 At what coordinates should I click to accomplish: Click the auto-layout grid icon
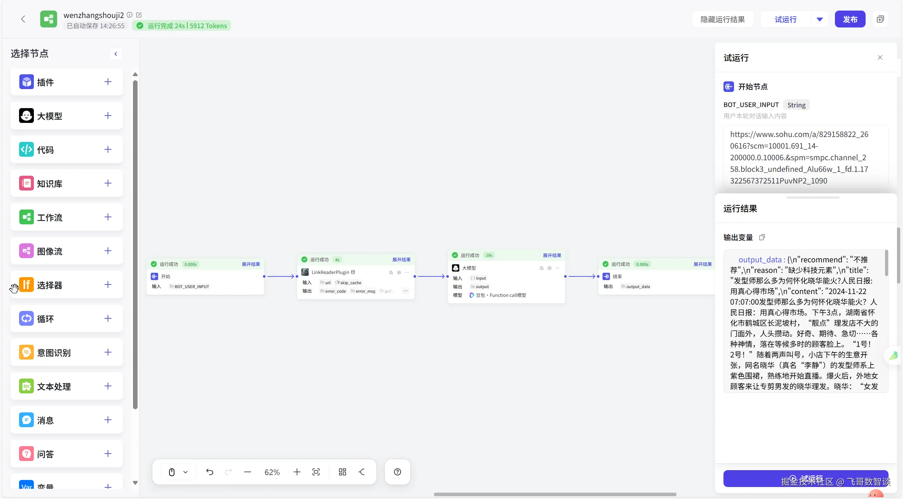click(342, 472)
